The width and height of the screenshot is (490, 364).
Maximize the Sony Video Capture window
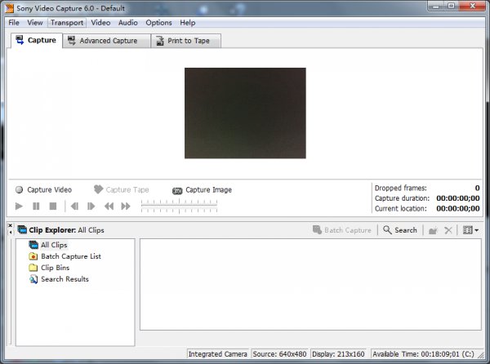tap(452, 7)
